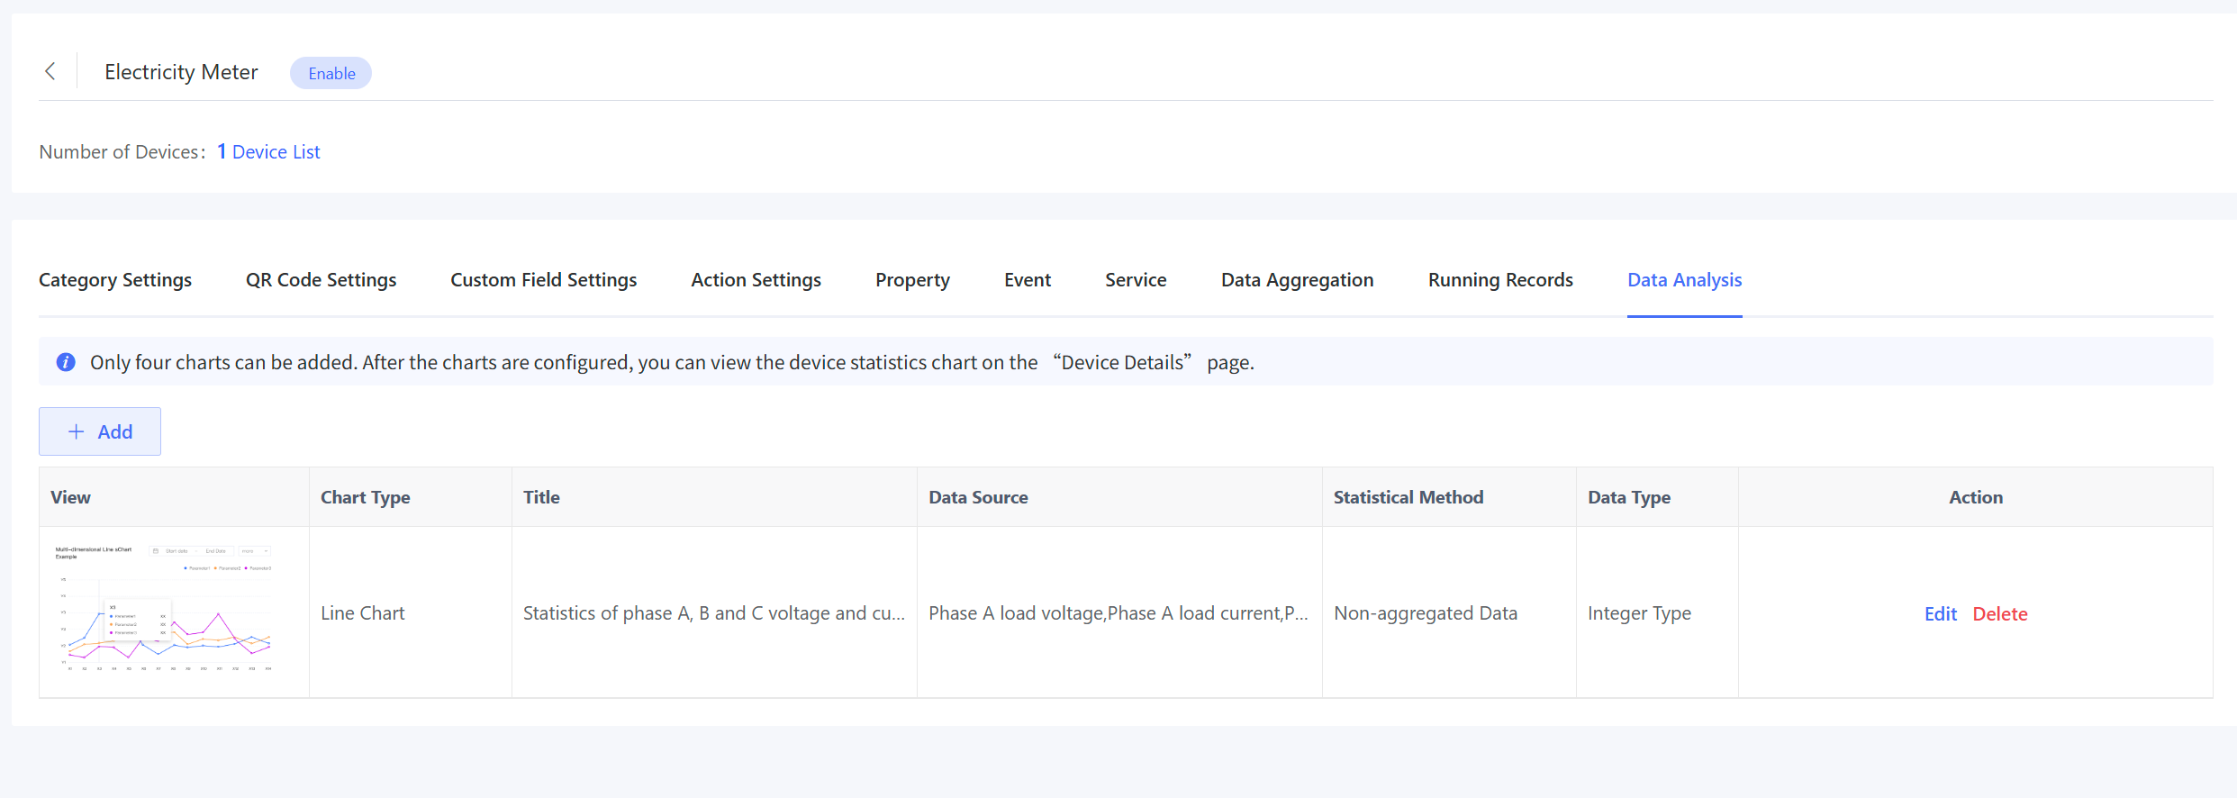Viewport: 2237px width, 798px height.
Task: Select the Service tab
Action: pyautogui.click(x=1136, y=280)
